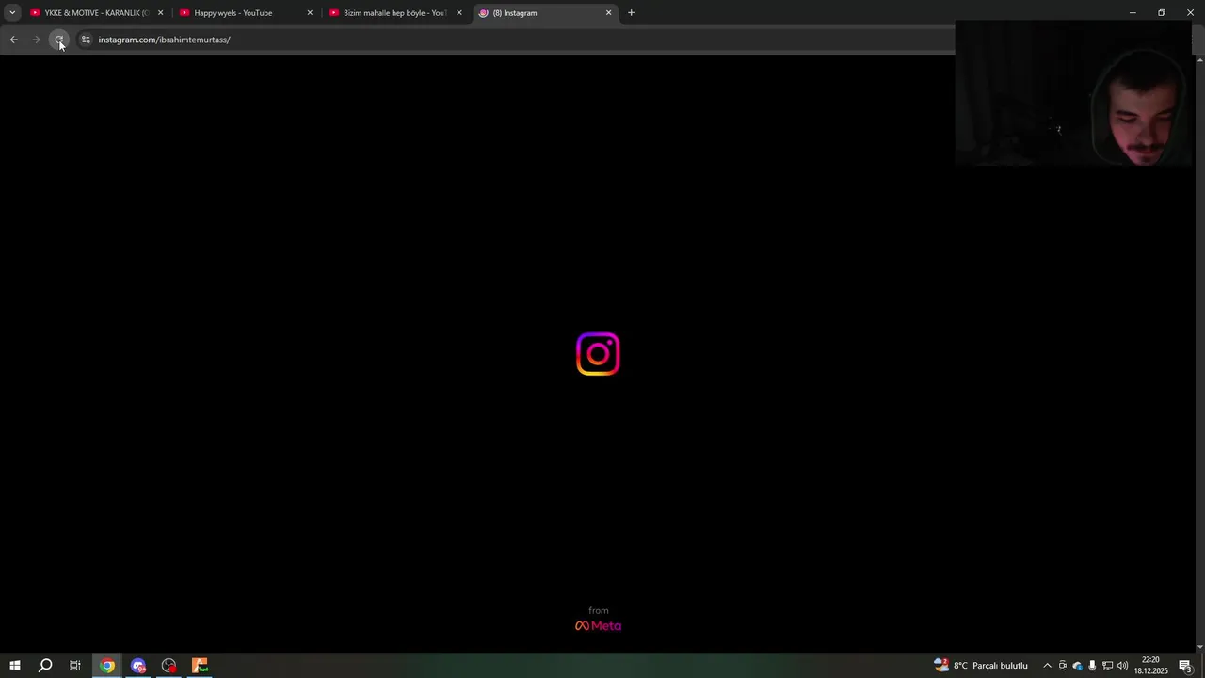Close the Happy wyels tab
This screenshot has width=1205, height=678.
[310, 13]
